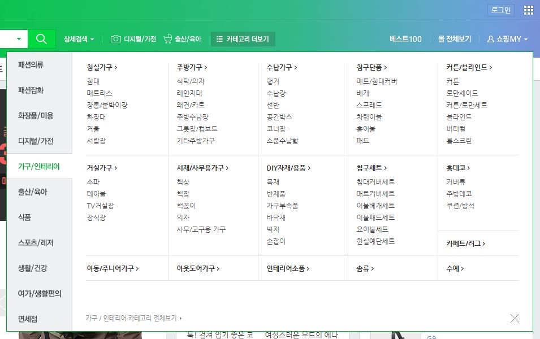Open the 아웃도어가구 category heading
The height and width of the screenshot is (339, 540).
pos(198,268)
